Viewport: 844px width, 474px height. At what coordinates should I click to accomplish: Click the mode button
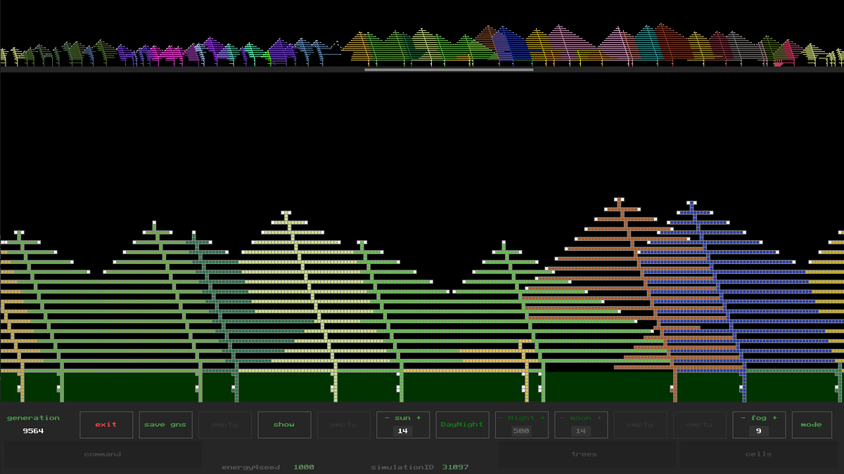(811, 425)
